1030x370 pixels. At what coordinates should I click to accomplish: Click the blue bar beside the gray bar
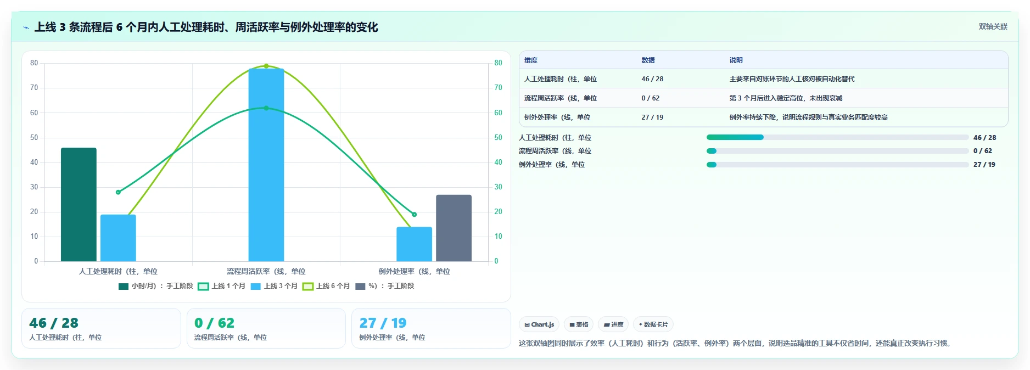point(414,244)
